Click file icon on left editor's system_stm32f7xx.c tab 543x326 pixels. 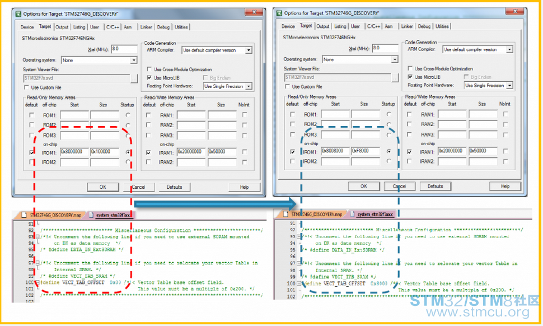tap(91, 215)
